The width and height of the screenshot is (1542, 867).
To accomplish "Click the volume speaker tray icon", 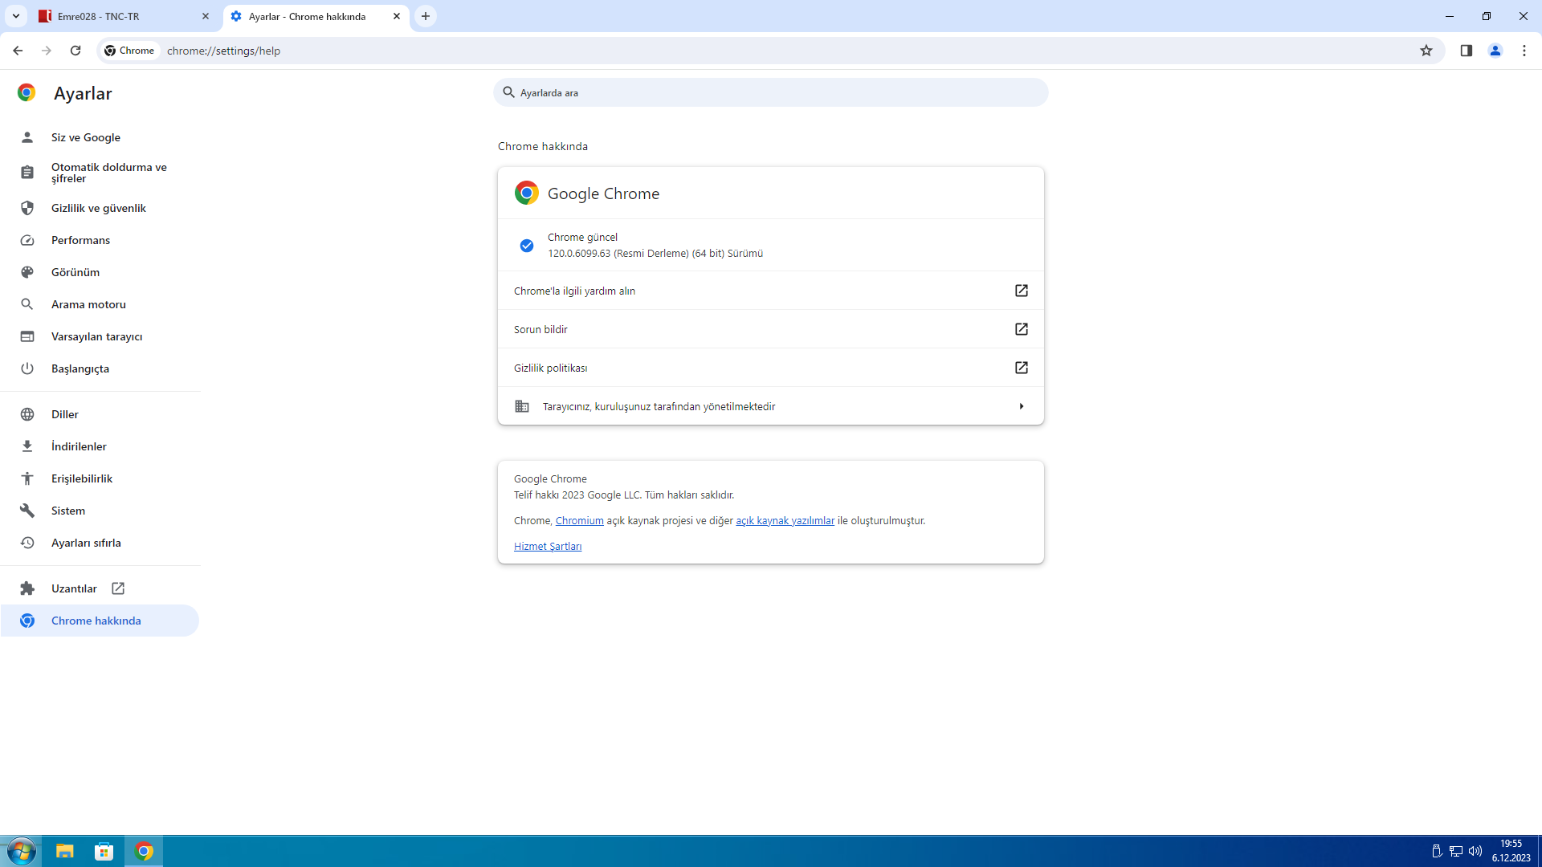I will point(1475,851).
